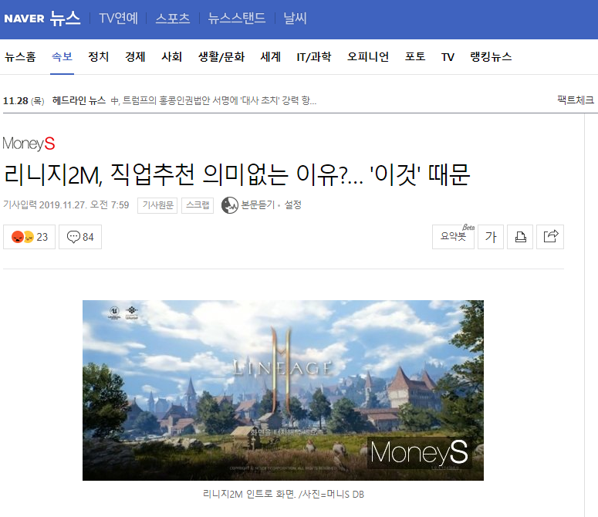Select the 뉴스홈 tab

point(20,57)
